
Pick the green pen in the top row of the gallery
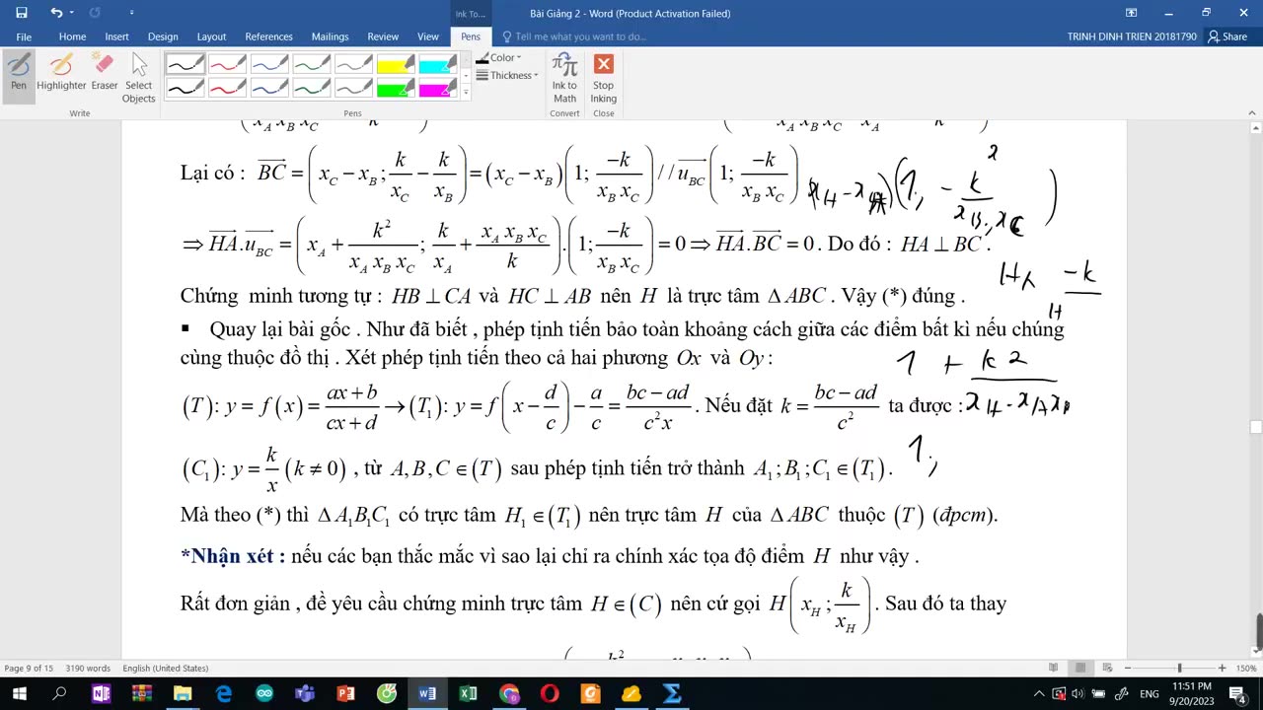[312, 64]
